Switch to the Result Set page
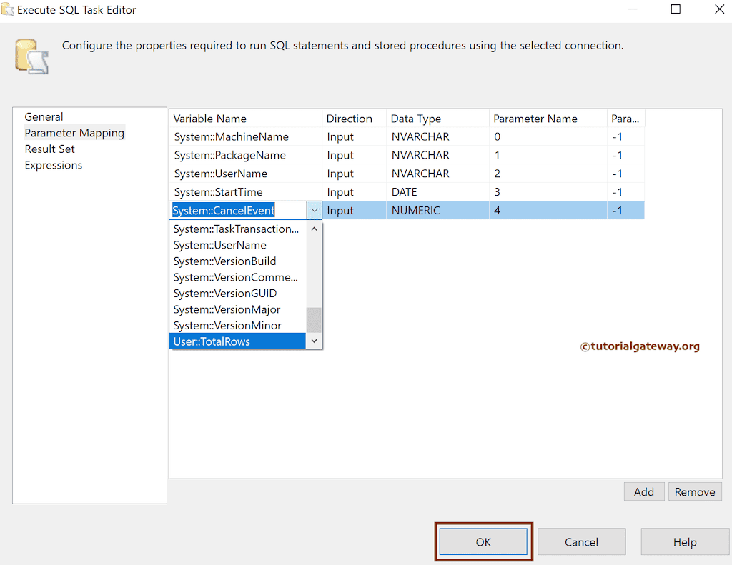This screenshot has height=565, width=732. (49, 149)
